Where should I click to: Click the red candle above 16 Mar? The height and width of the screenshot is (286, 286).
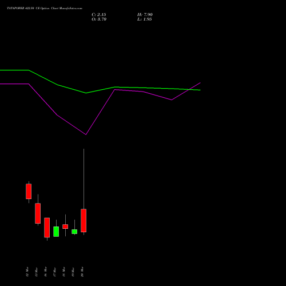coord(47,228)
